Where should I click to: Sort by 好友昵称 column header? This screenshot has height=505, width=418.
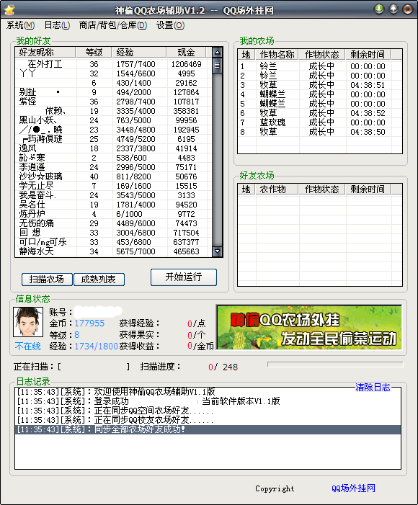[45, 52]
